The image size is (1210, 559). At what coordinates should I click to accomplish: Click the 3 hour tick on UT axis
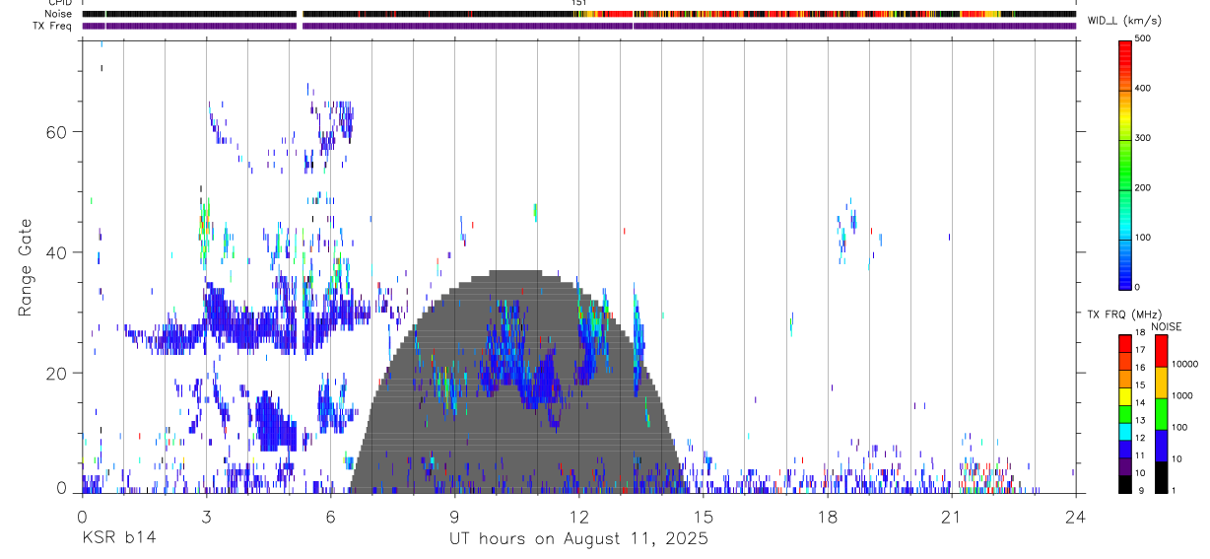(x=206, y=516)
